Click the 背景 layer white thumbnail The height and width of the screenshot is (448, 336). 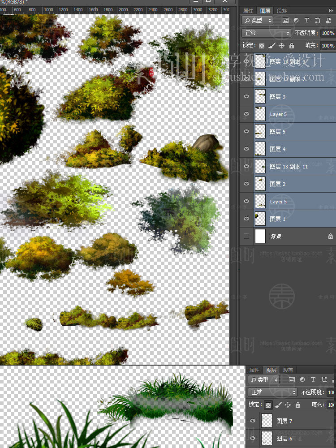pyautogui.click(x=260, y=236)
